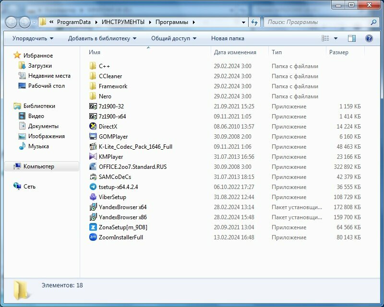Go forward with the Forward arrow button

click(25, 22)
